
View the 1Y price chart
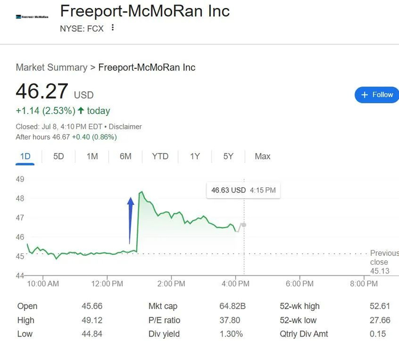(195, 156)
